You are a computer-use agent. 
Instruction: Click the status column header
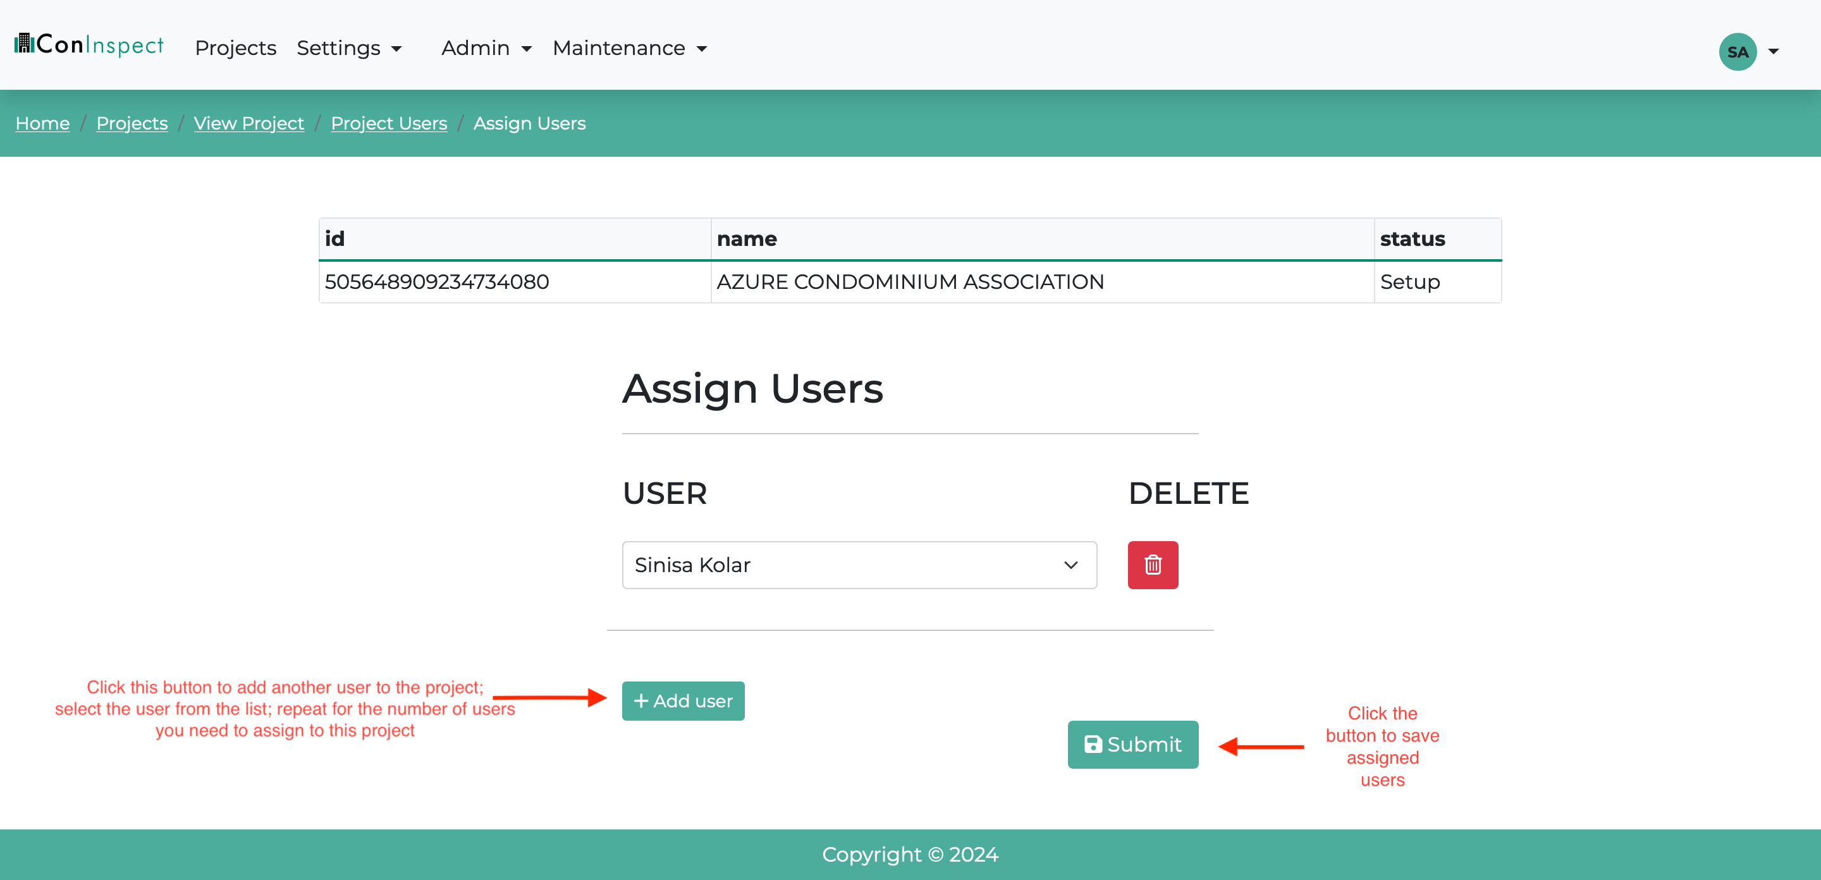tap(1437, 239)
